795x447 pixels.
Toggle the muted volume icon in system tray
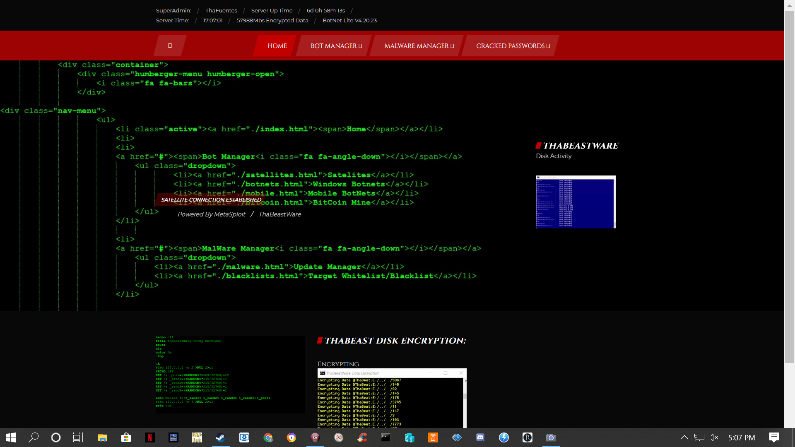click(x=714, y=437)
